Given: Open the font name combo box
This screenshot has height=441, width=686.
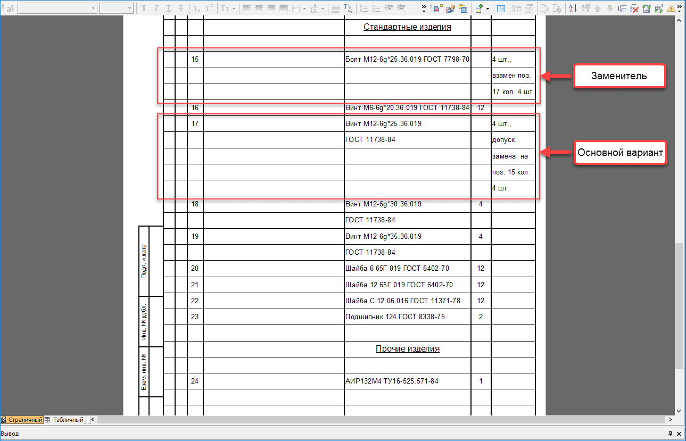Looking at the screenshot, I should tap(57, 9).
